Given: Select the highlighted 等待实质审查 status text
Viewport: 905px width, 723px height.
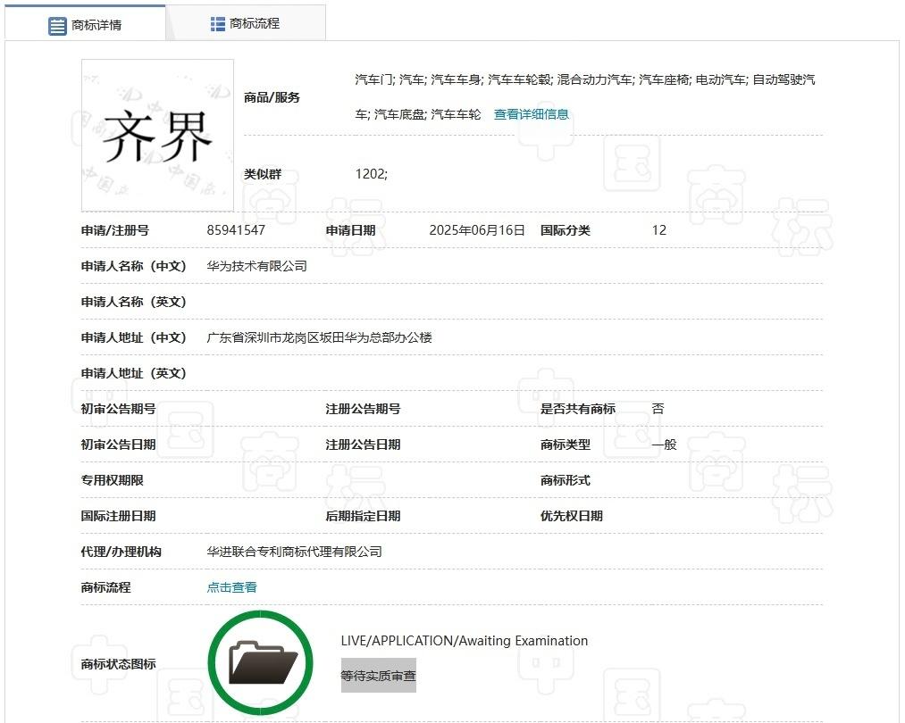Looking at the screenshot, I should pyautogui.click(x=378, y=676).
